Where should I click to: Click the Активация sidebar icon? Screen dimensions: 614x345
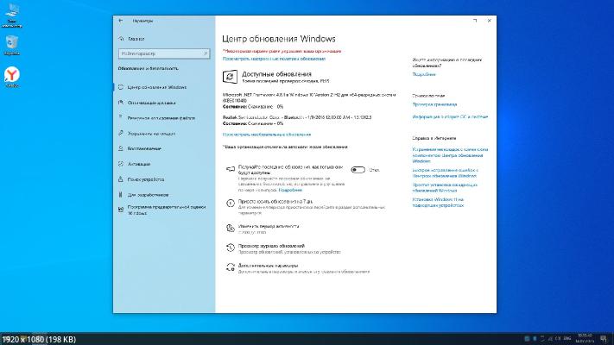(x=121, y=164)
